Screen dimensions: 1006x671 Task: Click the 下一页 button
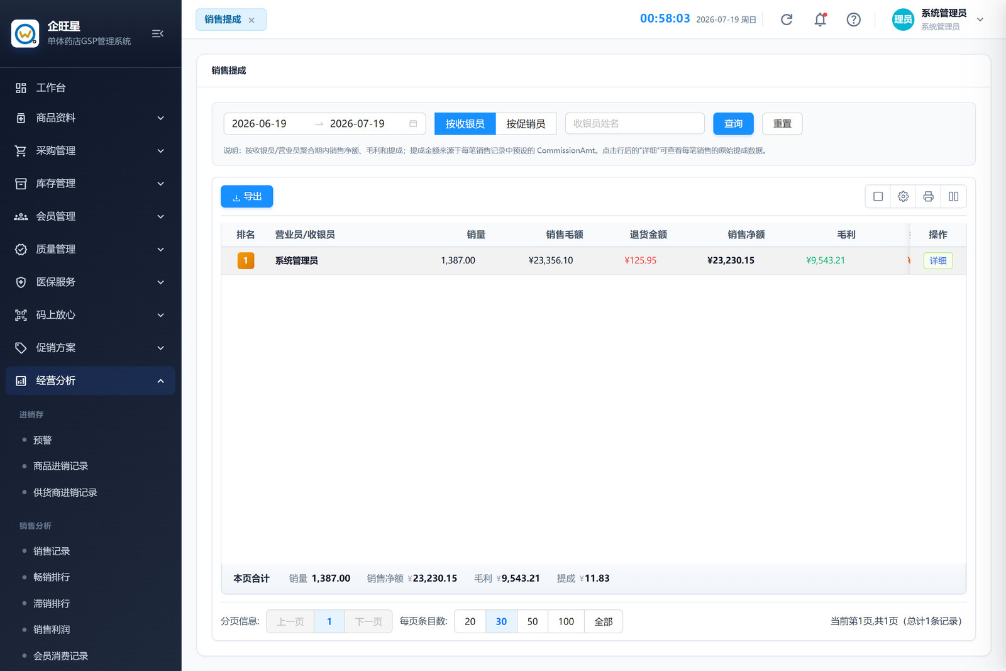368,621
